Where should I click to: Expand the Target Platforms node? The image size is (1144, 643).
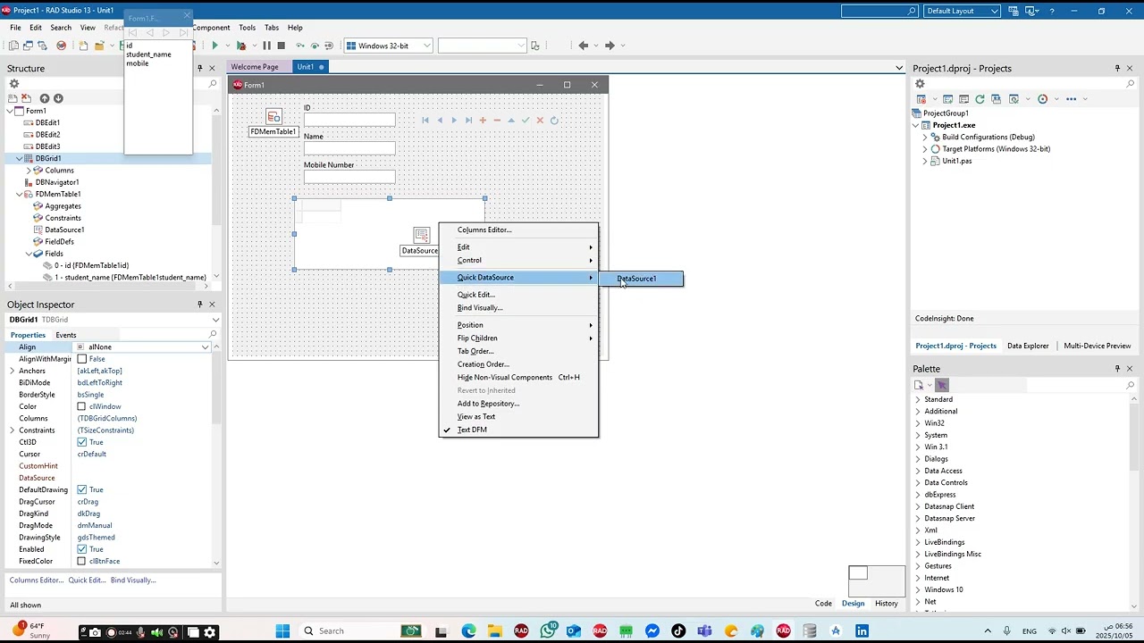pos(925,149)
